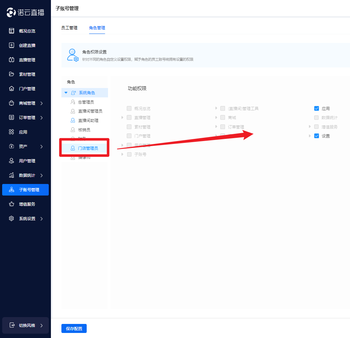350x338 pixels.
Task: Click the 概况总览 sidebar icon
Action: point(12,31)
